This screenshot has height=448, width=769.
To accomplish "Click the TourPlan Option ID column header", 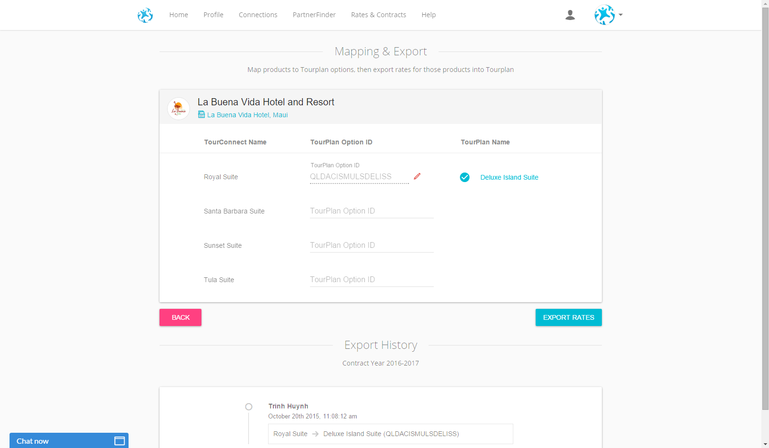I will pos(341,142).
